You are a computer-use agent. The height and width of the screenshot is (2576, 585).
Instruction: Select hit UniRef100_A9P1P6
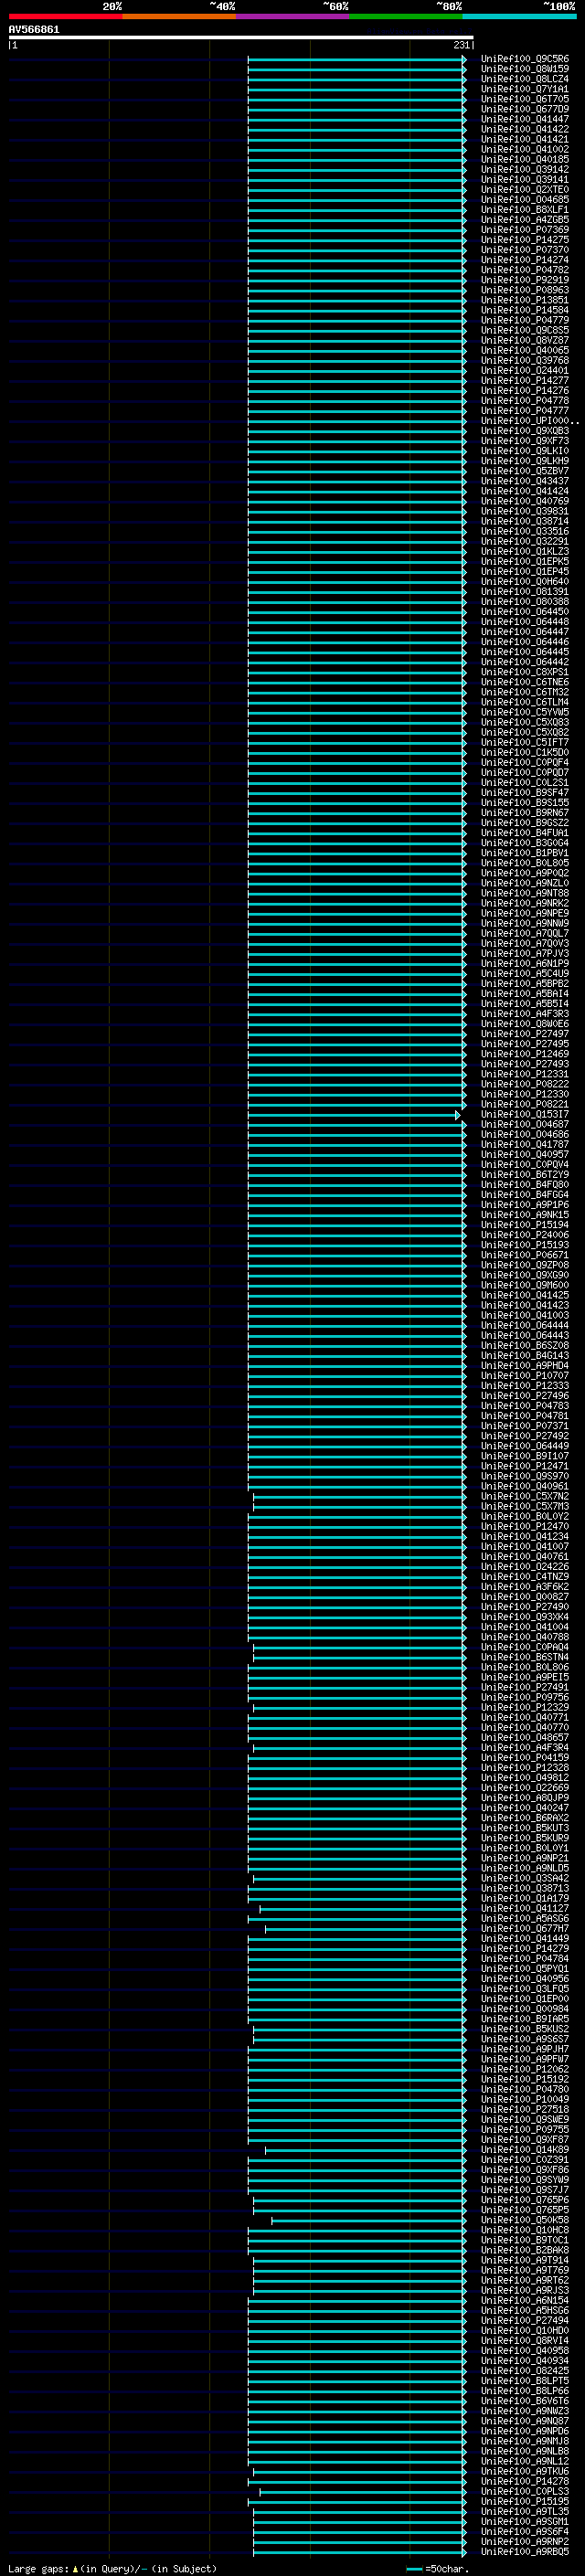524,1205
